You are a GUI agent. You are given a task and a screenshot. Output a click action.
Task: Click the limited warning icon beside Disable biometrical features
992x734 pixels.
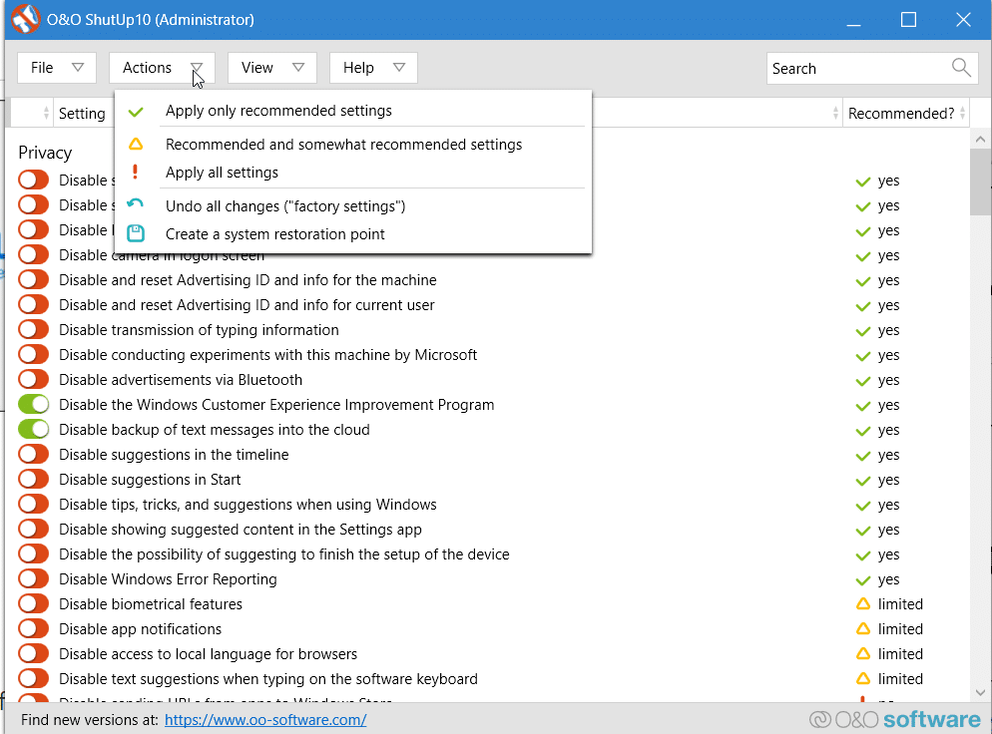coord(863,603)
